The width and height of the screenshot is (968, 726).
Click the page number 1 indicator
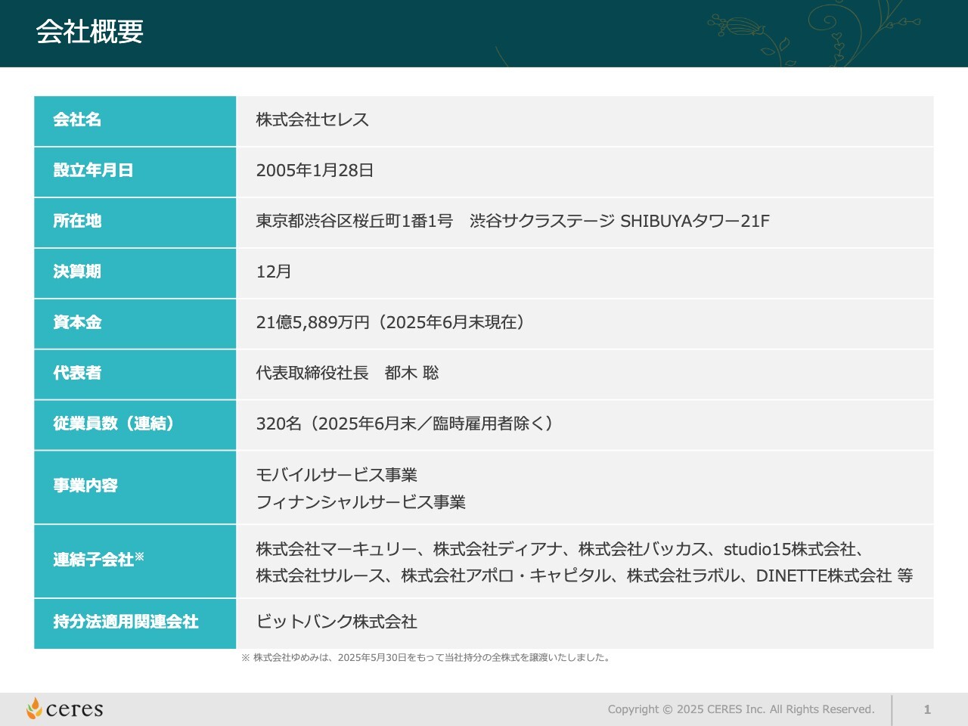coord(927,709)
